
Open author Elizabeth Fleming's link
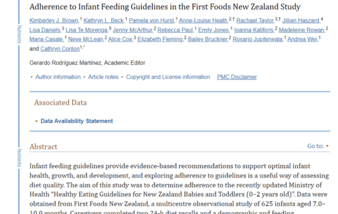pyautogui.click(x=161, y=39)
